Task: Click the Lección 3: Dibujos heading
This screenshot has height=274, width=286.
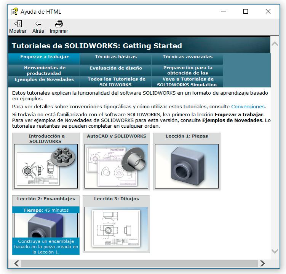Action: 117,199
